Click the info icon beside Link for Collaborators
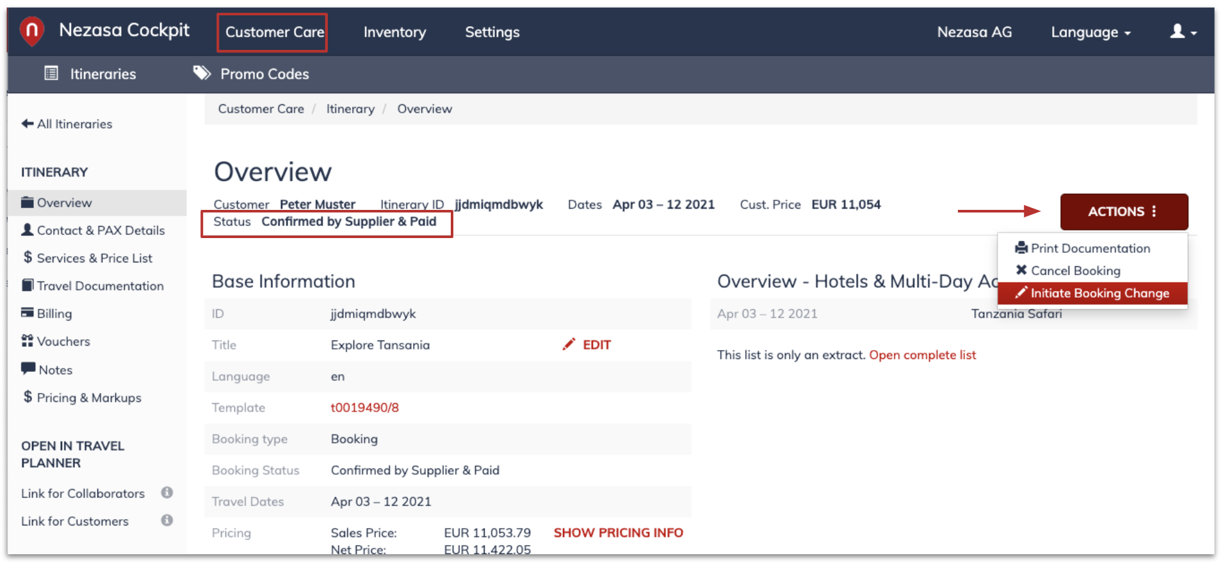Screen dimensions: 1223x567 point(167,492)
